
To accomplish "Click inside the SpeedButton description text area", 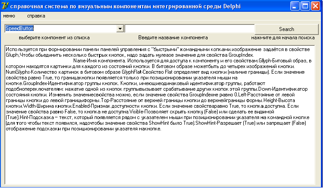I will coord(160,115).
